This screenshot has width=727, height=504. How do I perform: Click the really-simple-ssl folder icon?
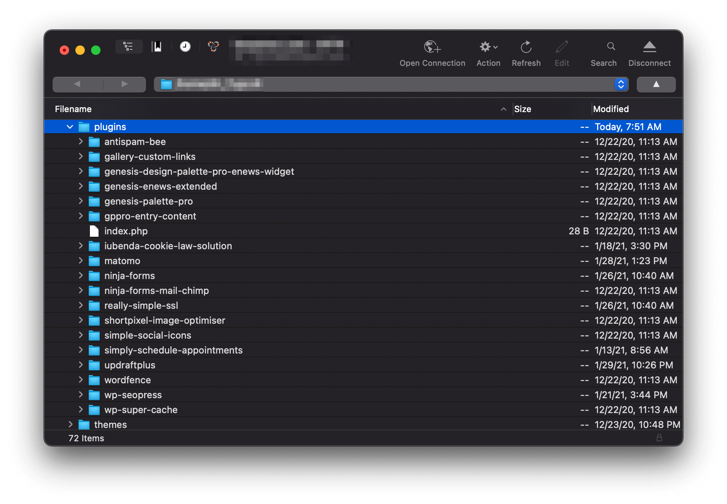click(94, 306)
